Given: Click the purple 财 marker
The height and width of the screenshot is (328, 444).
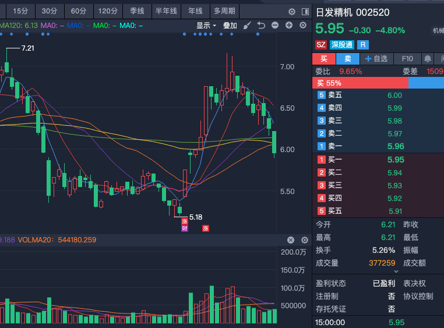Looking at the screenshot, I should click(x=185, y=228).
